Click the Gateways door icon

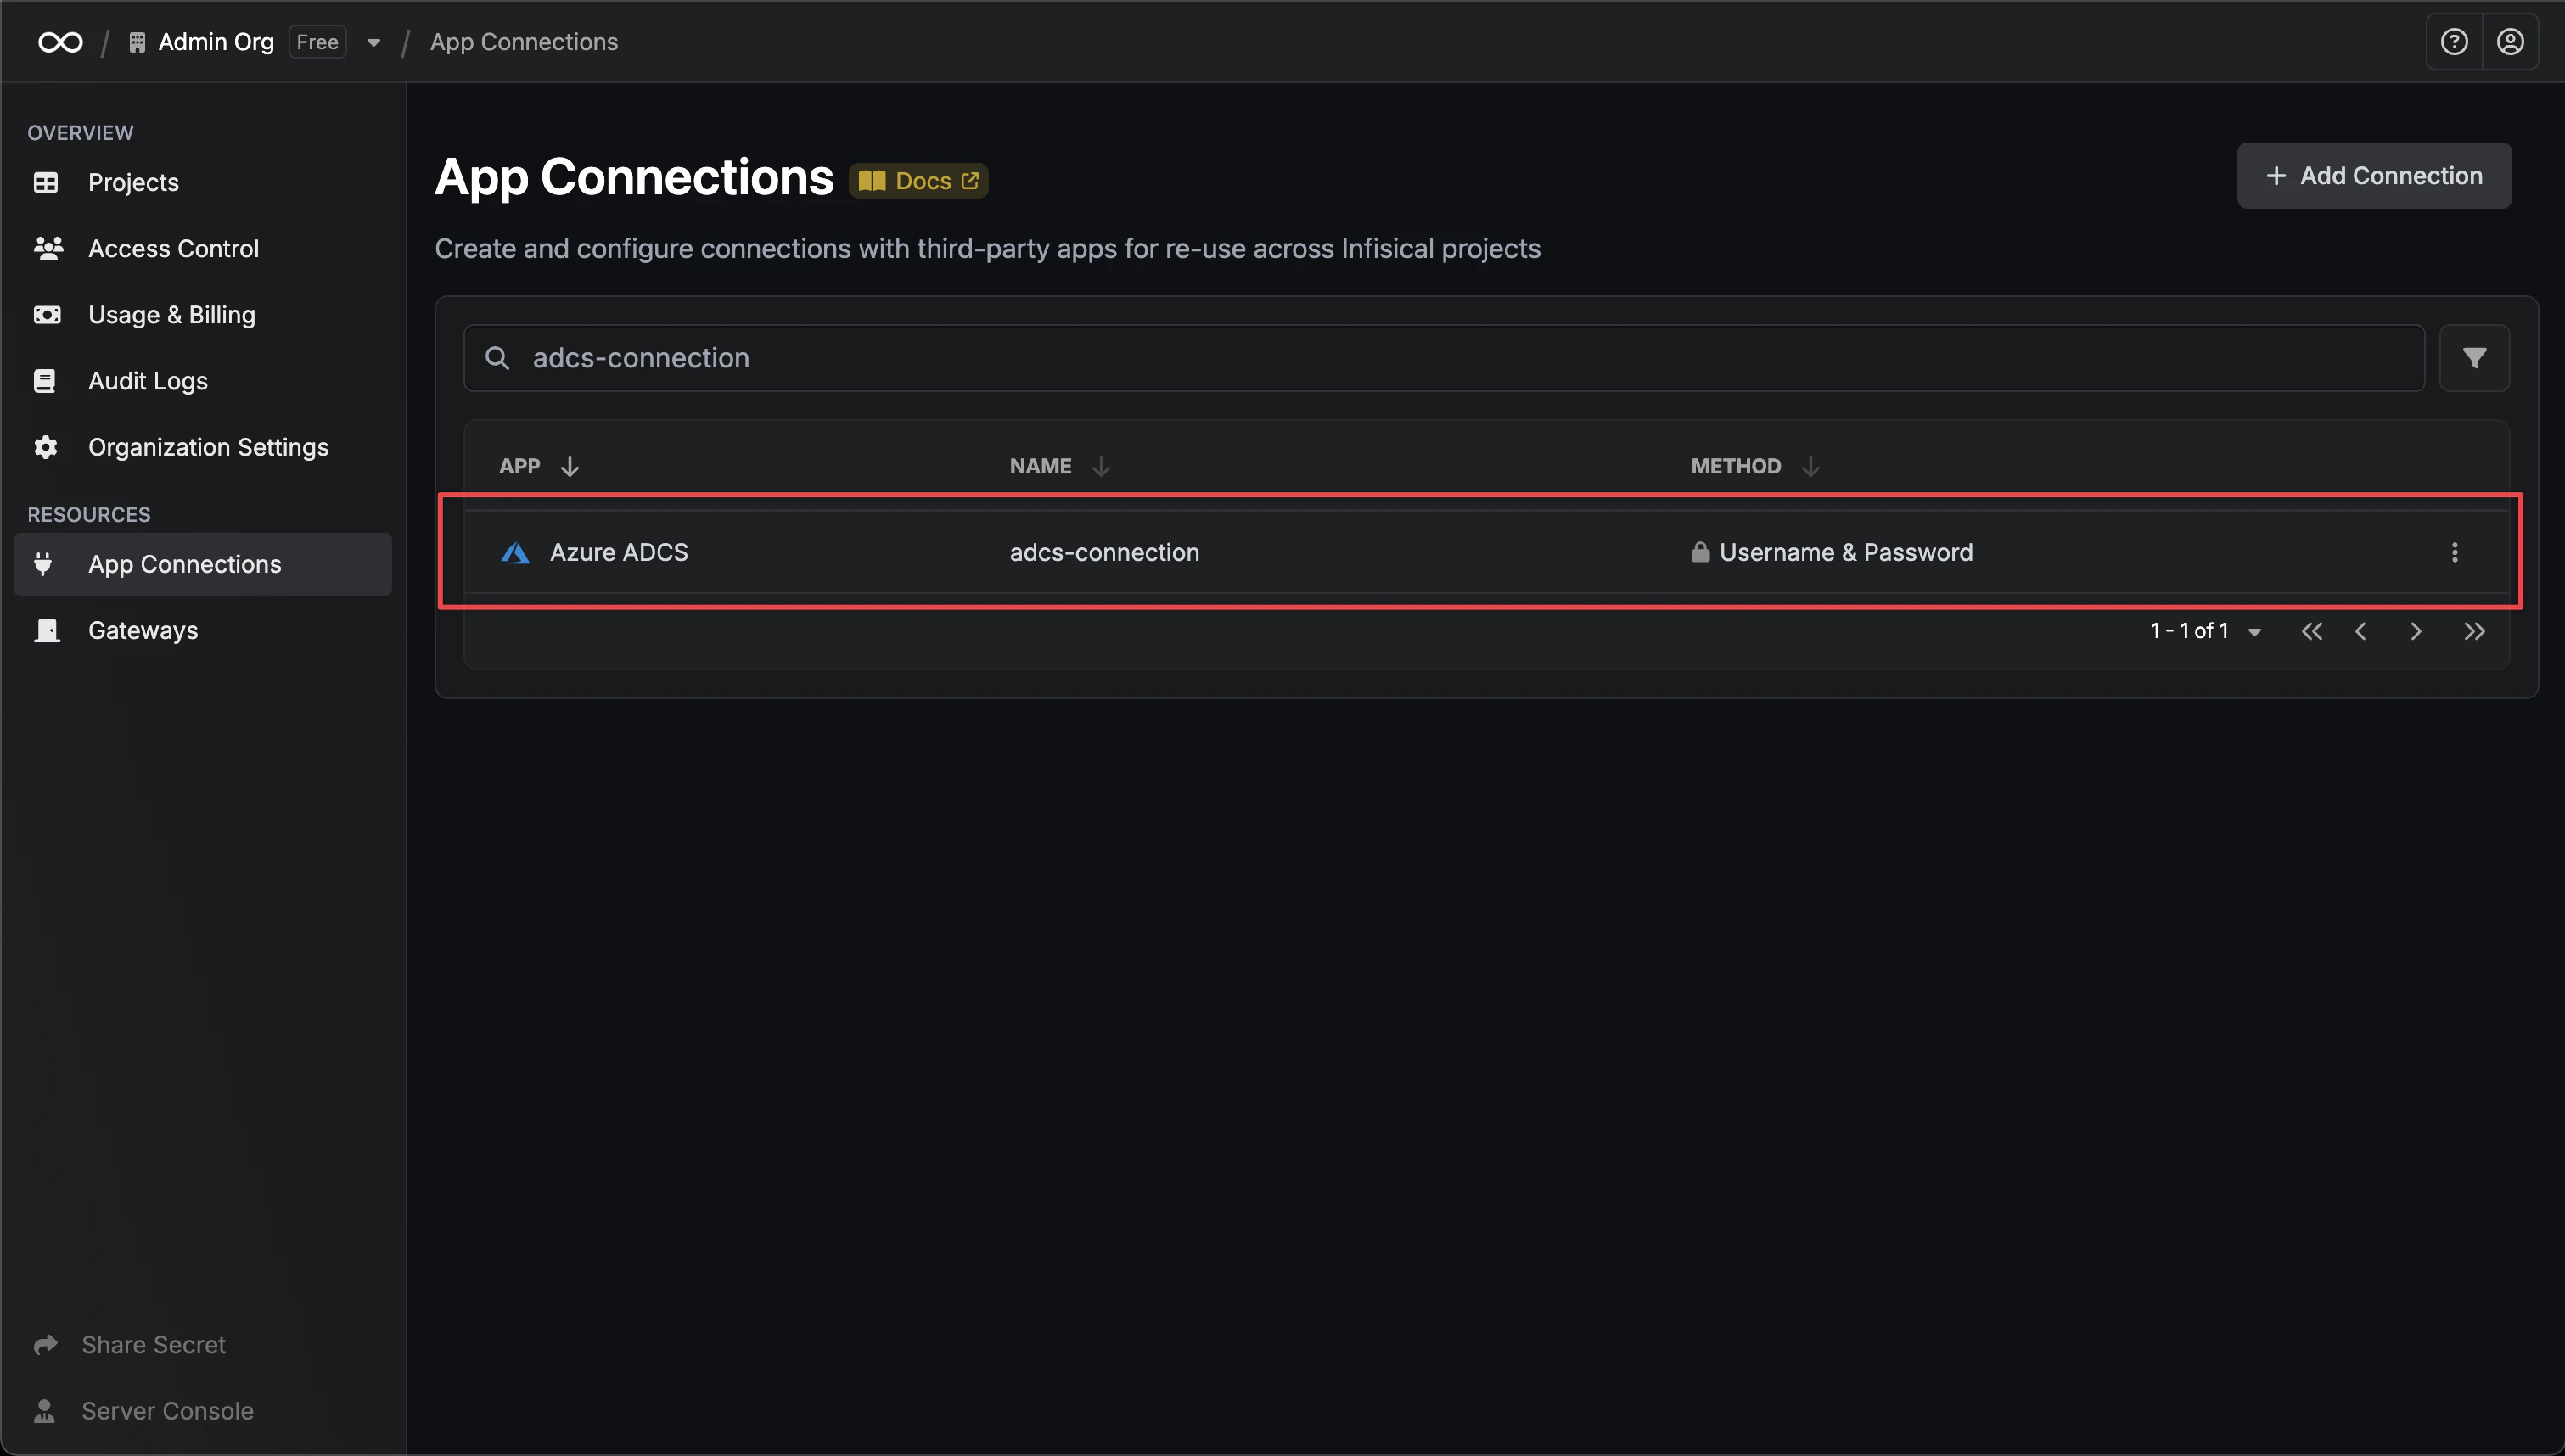click(x=47, y=630)
